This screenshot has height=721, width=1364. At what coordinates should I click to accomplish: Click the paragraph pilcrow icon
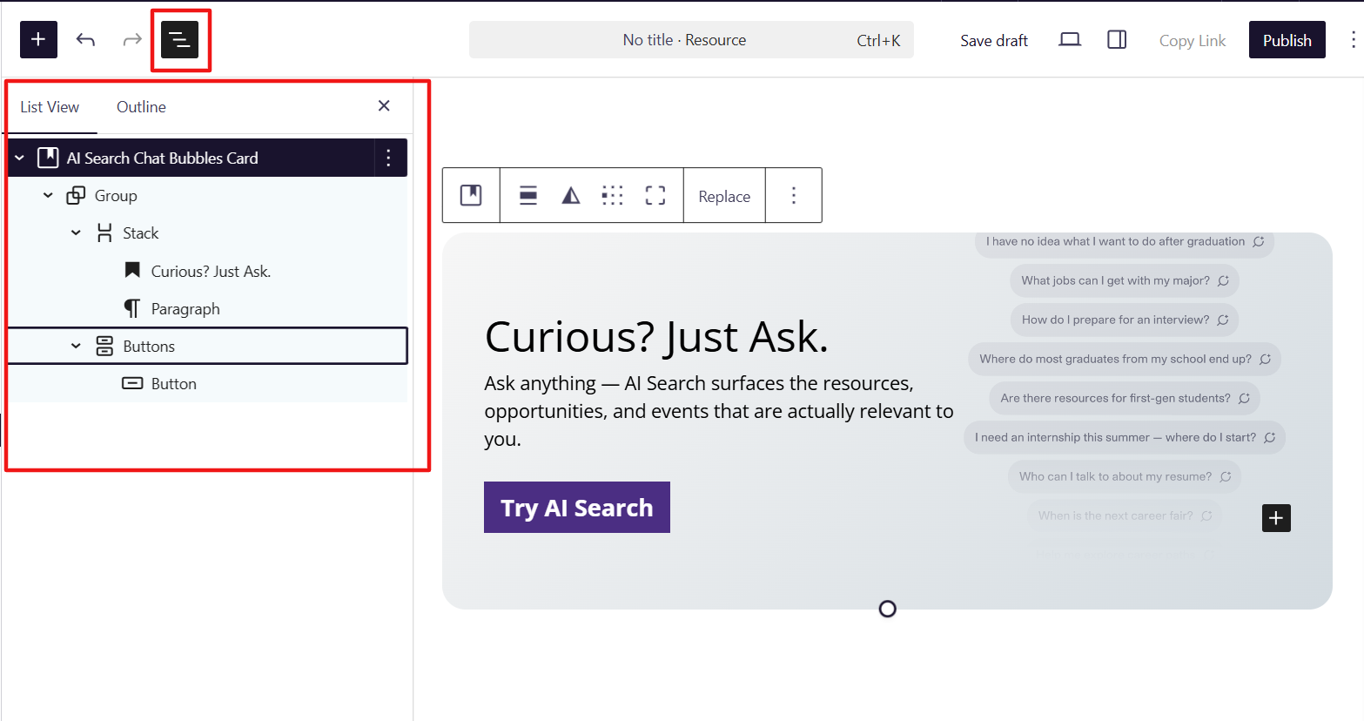click(132, 308)
